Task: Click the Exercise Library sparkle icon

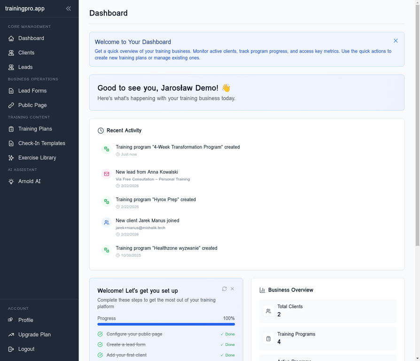Action: pos(11,158)
